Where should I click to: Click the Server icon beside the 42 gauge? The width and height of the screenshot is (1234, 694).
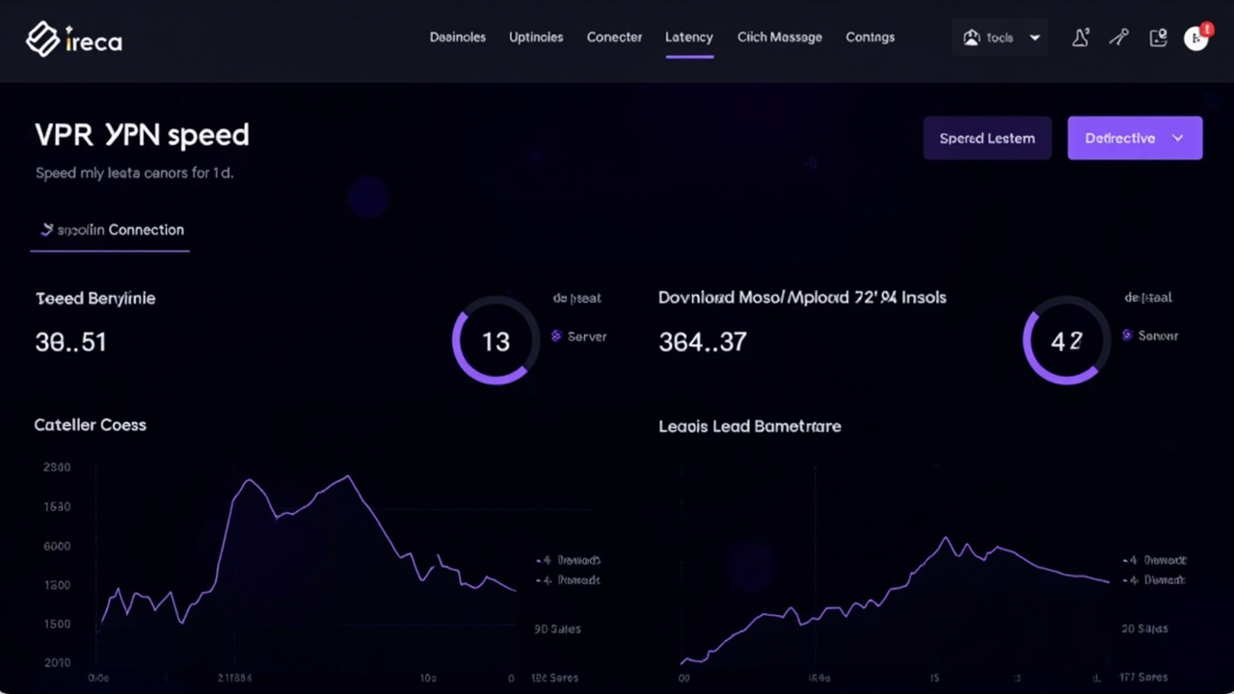coord(1127,335)
